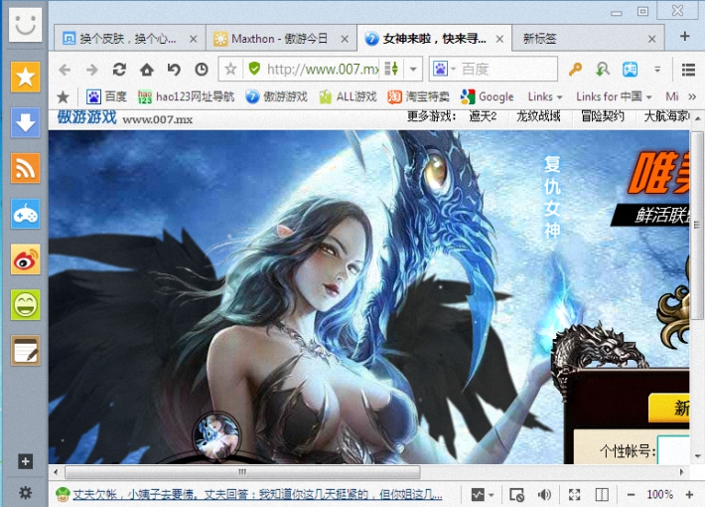Toggle the ad blocker status icon

point(516,495)
